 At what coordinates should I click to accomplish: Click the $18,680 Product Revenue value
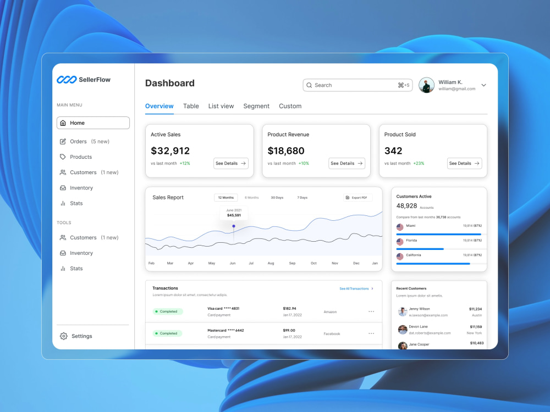point(286,151)
